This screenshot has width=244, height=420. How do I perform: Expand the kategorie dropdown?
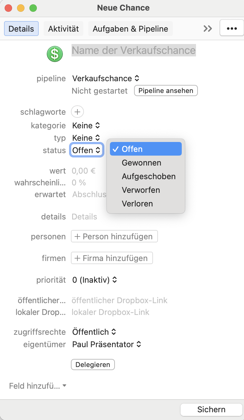(86, 126)
